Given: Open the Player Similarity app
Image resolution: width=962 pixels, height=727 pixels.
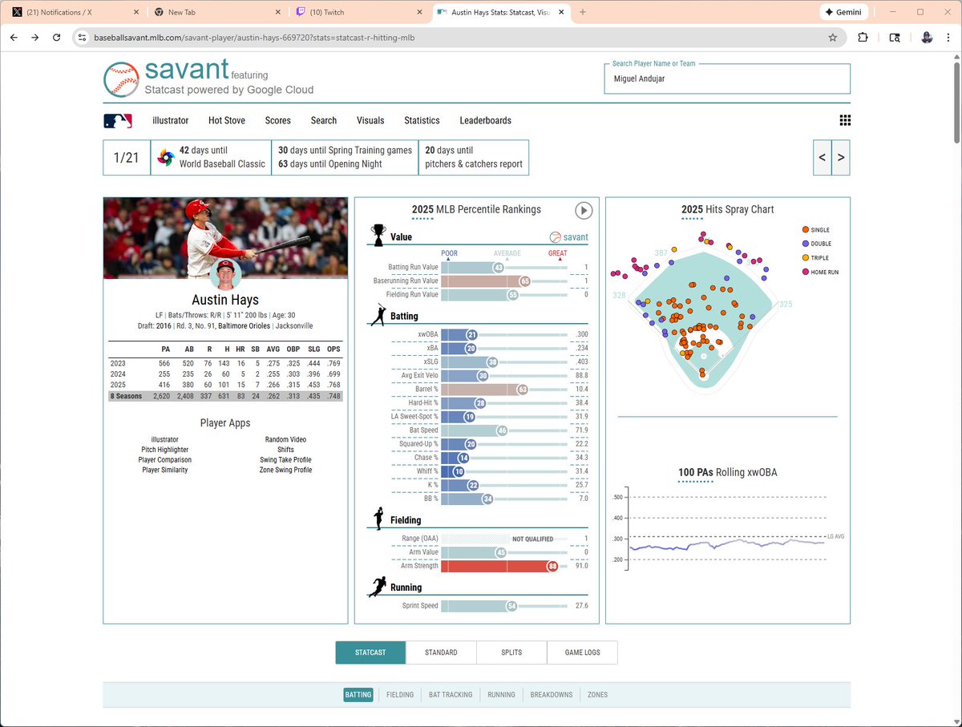Looking at the screenshot, I should pos(165,470).
